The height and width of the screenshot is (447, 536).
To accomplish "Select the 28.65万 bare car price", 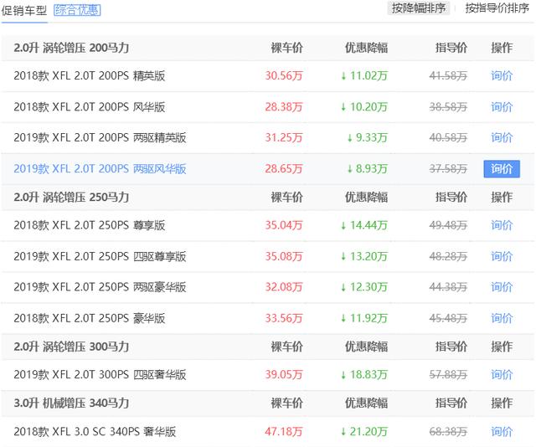I will pyautogui.click(x=284, y=169).
